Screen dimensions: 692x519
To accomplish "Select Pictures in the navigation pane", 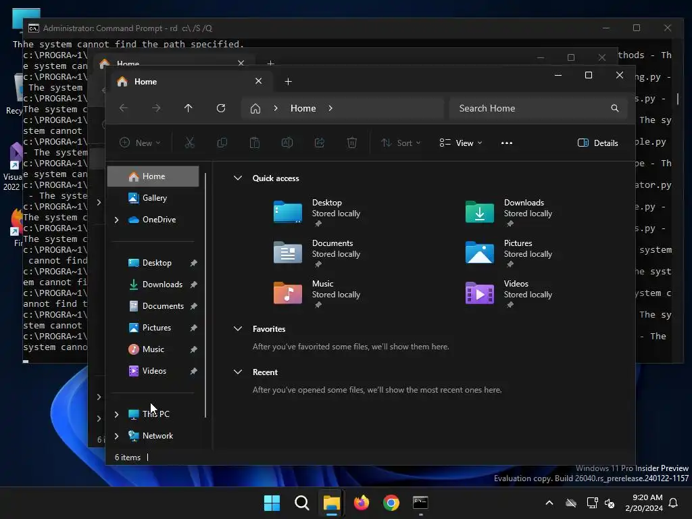I will coord(153,328).
